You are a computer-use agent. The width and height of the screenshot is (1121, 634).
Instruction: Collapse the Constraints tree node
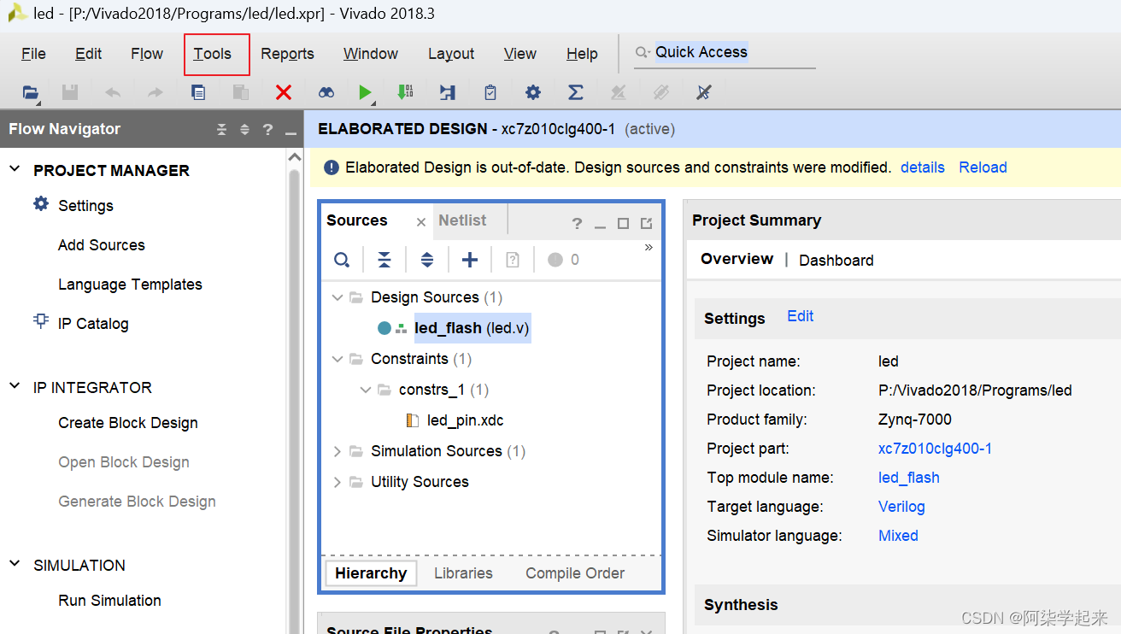pos(337,359)
